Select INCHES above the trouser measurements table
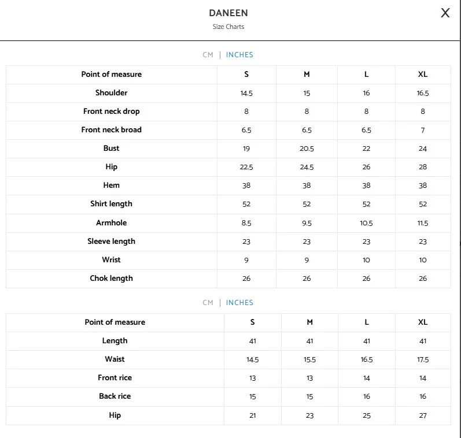Viewport: 461px width, 438px height. tap(239, 303)
